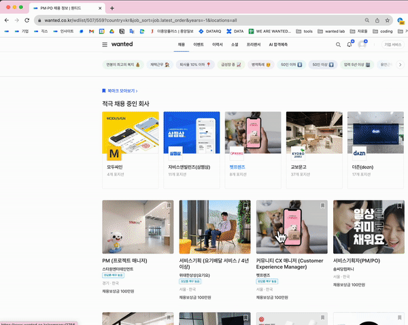This screenshot has width=408, height=325.
Task: Open the 서비스기획자(PM/PO) job title
Action: (356, 260)
